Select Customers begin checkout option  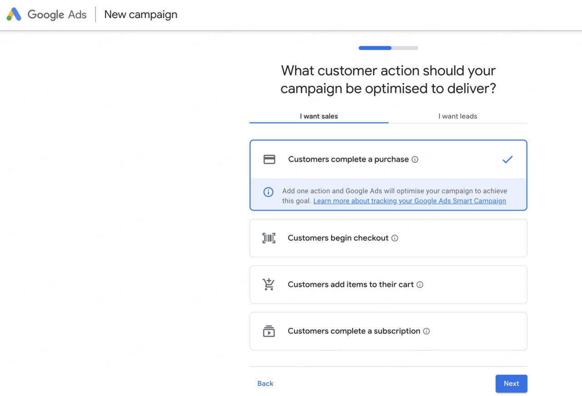coord(338,238)
